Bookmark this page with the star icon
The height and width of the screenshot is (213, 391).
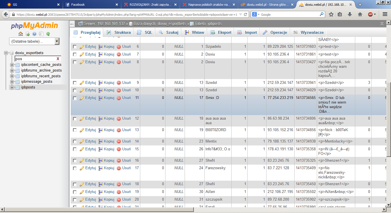point(331,14)
